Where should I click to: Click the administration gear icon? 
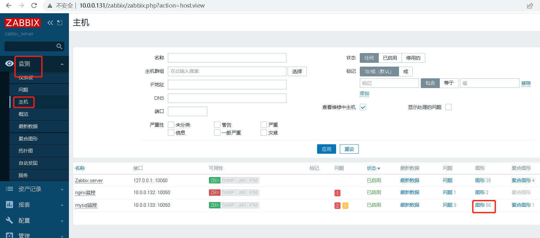(9, 235)
